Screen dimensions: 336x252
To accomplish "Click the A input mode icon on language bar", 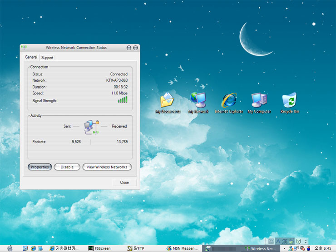I will click(x=278, y=241).
